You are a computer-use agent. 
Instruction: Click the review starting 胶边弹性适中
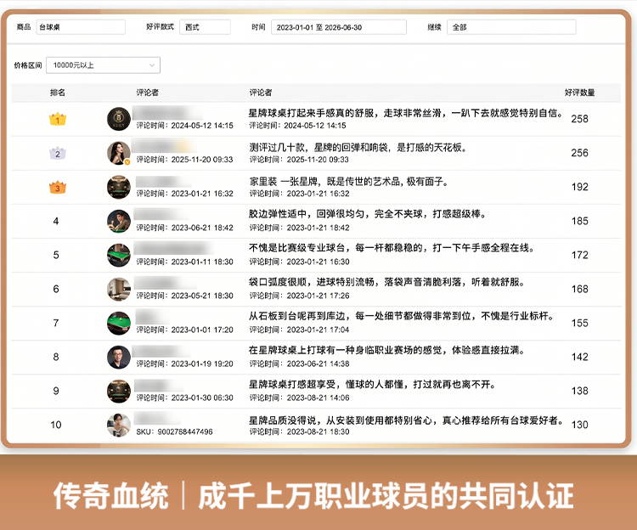point(368,214)
